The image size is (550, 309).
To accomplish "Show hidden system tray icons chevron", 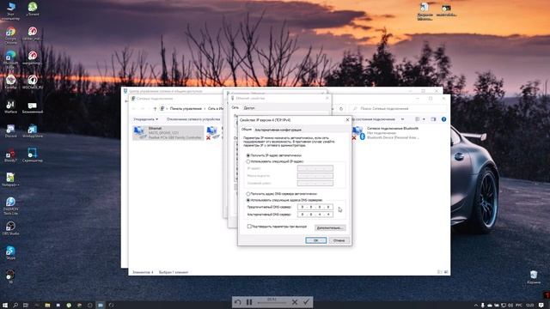I will point(476,306).
